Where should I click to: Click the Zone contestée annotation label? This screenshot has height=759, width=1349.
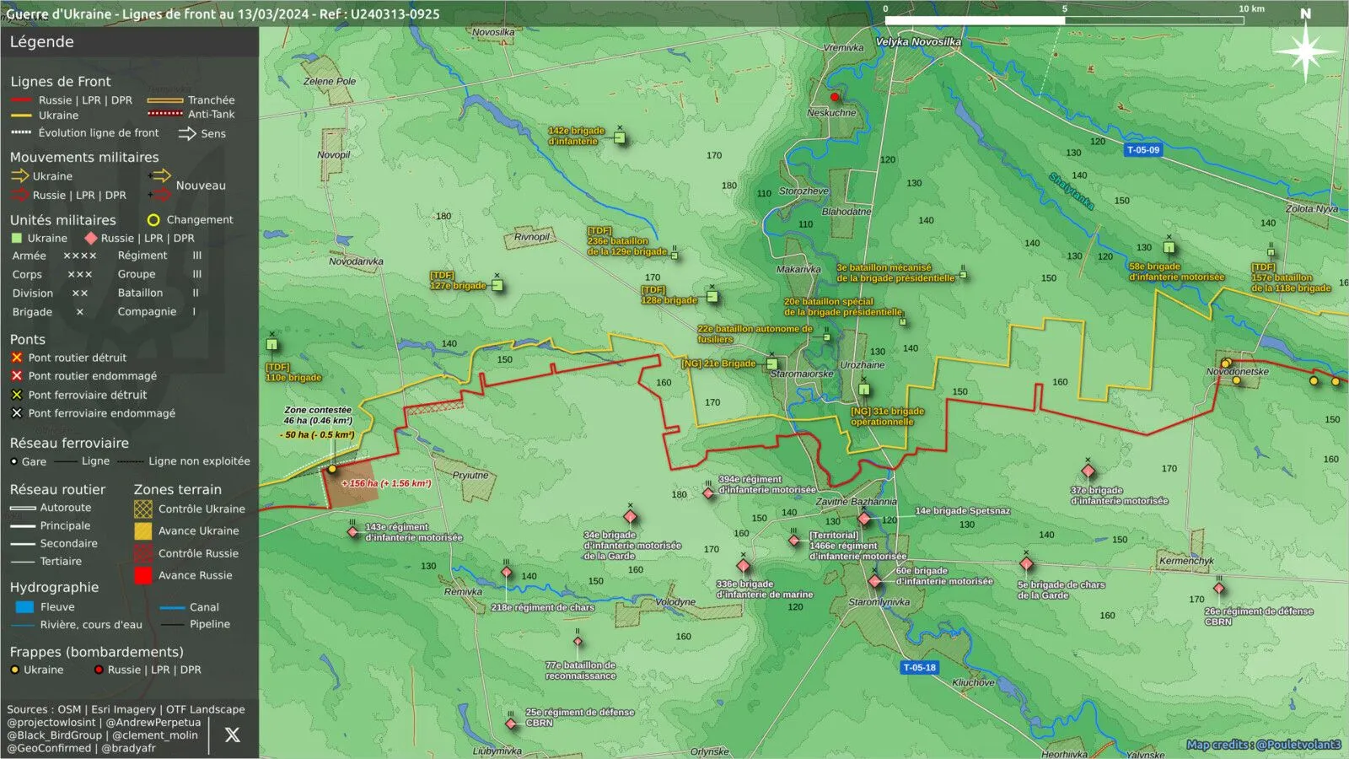pyautogui.click(x=318, y=410)
